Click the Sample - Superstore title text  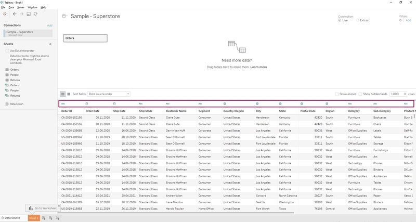tap(95, 16)
